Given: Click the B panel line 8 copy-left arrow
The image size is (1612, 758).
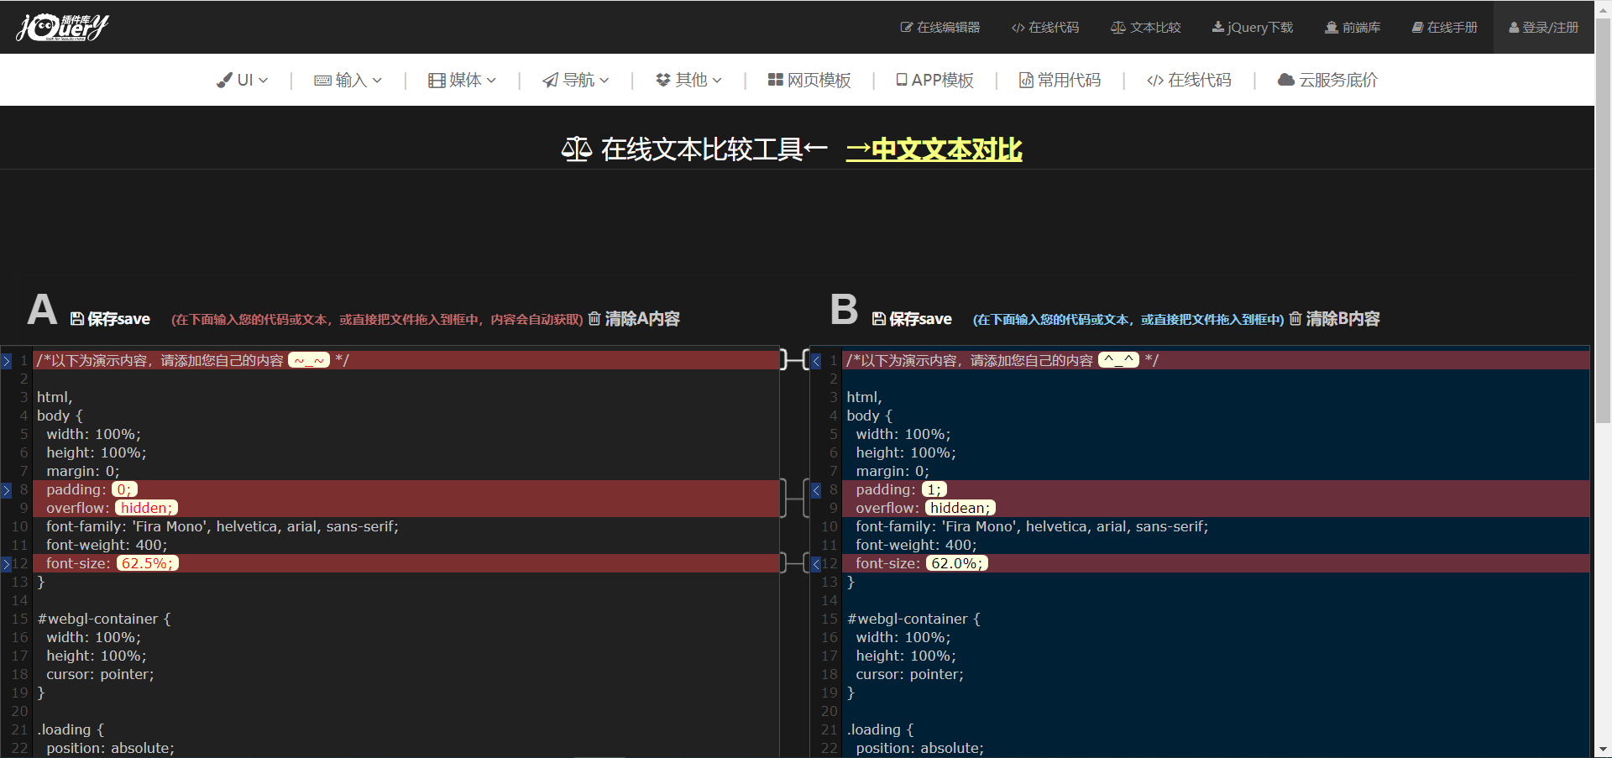Looking at the screenshot, I should 816,490.
